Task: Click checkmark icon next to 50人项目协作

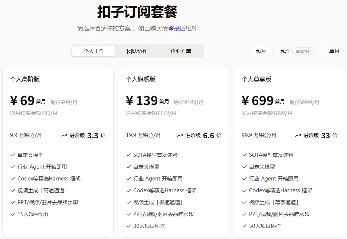Action: point(244,226)
